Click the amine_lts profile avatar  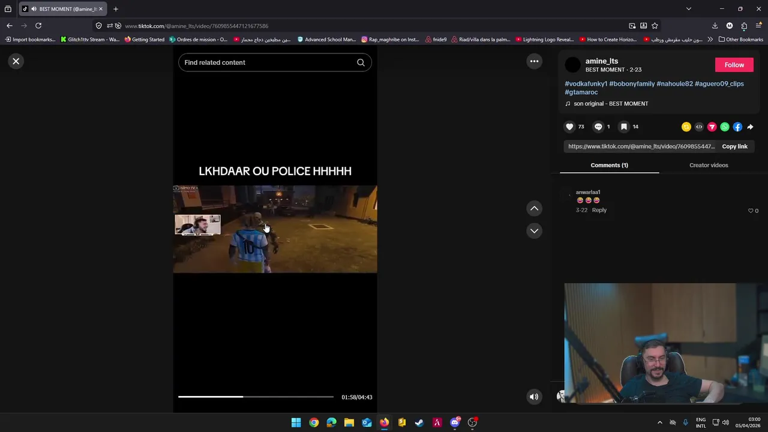click(x=573, y=65)
